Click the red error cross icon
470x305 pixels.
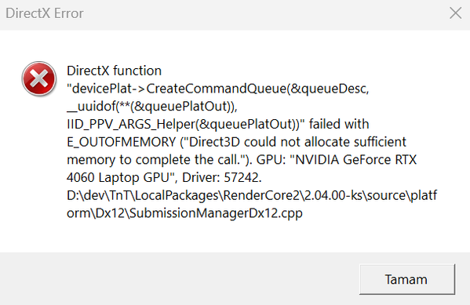point(39,78)
